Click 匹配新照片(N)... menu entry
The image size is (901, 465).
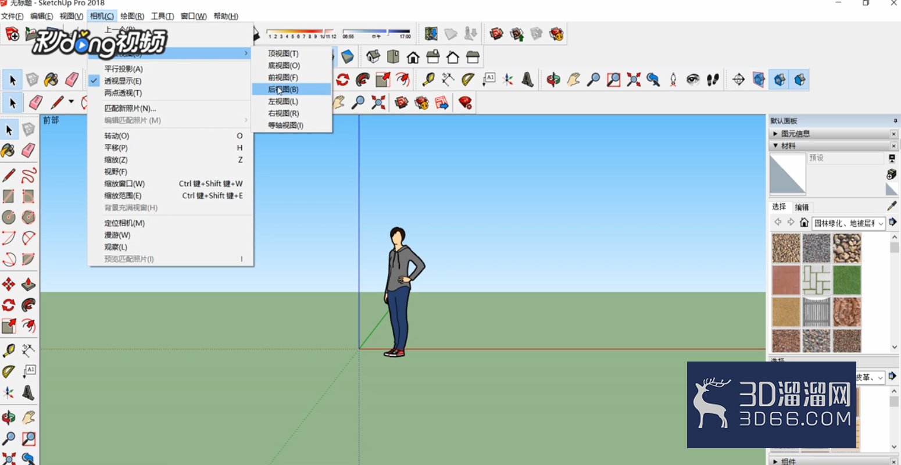point(170,108)
